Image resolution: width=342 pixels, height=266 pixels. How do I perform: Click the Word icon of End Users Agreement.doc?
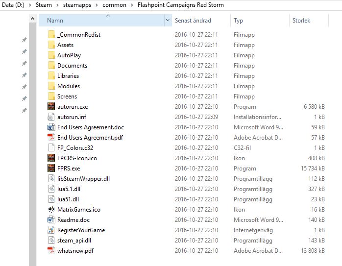[x=51, y=127]
